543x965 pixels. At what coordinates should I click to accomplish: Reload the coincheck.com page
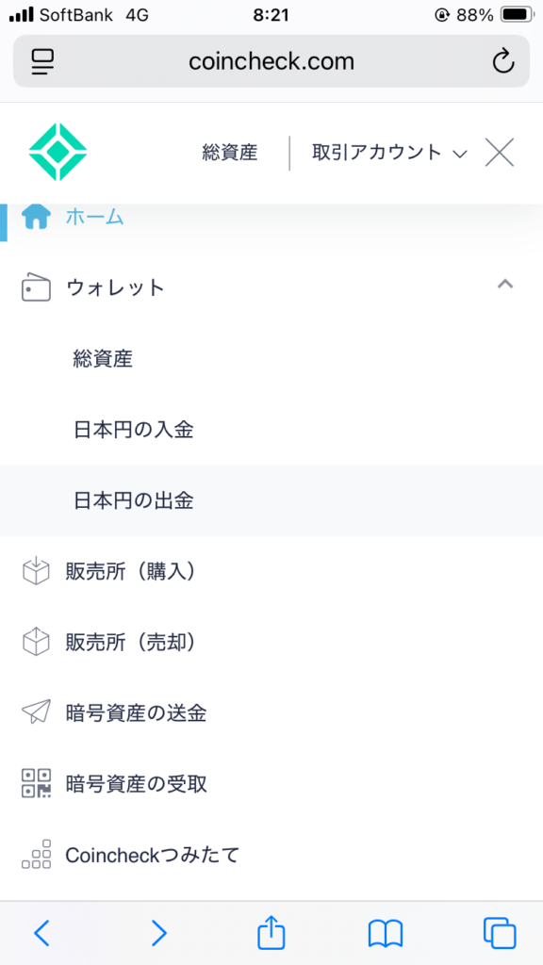(503, 61)
